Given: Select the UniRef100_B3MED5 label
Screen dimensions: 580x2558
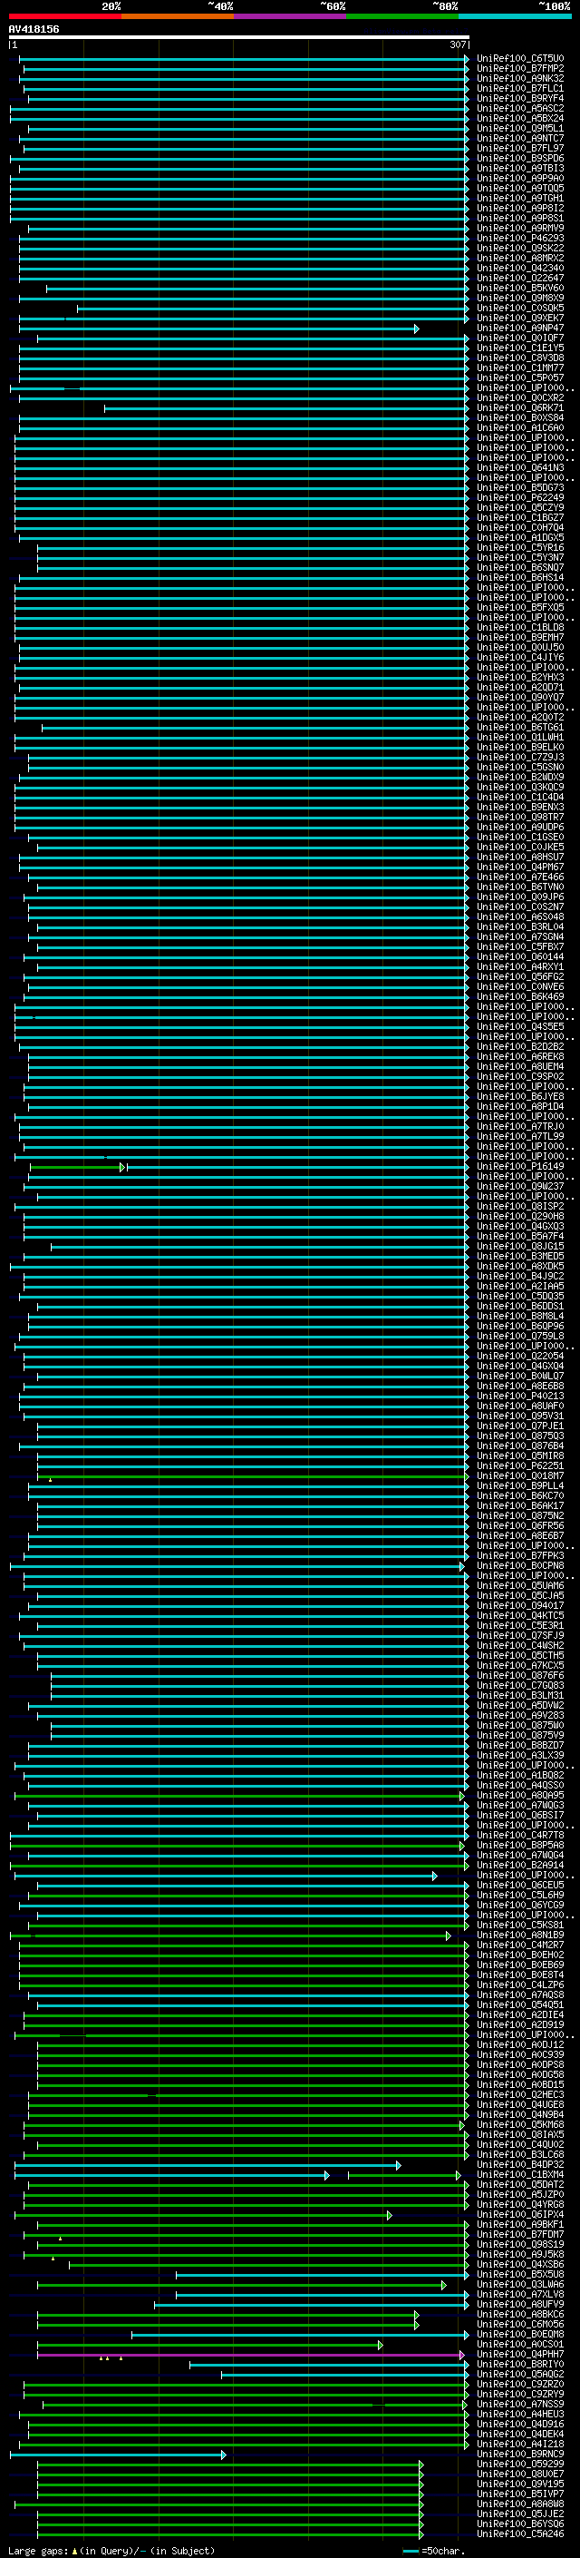Looking at the screenshot, I should click(x=520, y=1256).
